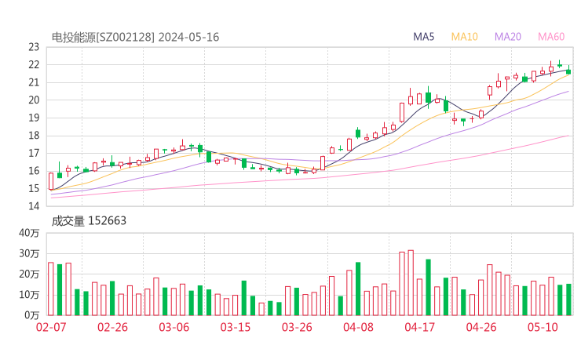Click the chart title 电投能源[SZ002128] 2024-05-16

coord(135,37)
